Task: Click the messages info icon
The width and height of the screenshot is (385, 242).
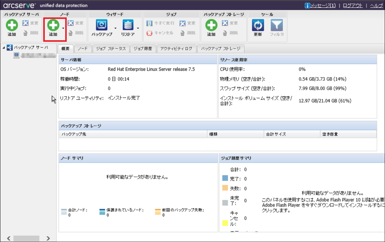Action: pos(307,5)
